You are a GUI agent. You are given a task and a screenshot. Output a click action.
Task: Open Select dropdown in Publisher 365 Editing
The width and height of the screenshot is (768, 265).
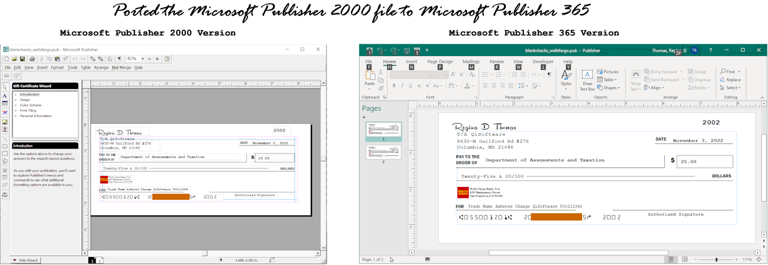pyautogui.click(x=731, y=88)
